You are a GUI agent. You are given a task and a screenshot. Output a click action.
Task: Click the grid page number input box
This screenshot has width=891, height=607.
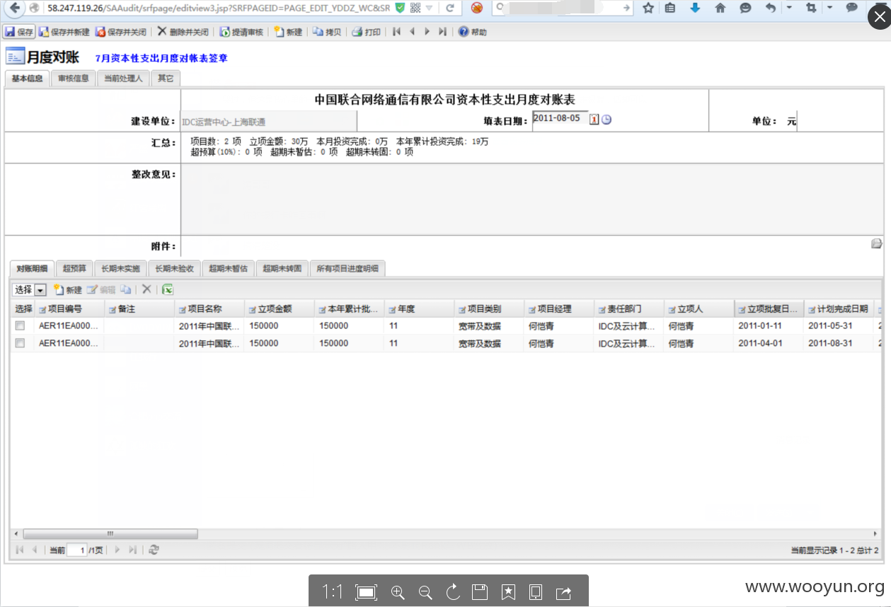[77, 550]
